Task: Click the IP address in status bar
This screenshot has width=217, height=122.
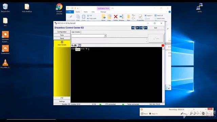Action: pos(155,104)
